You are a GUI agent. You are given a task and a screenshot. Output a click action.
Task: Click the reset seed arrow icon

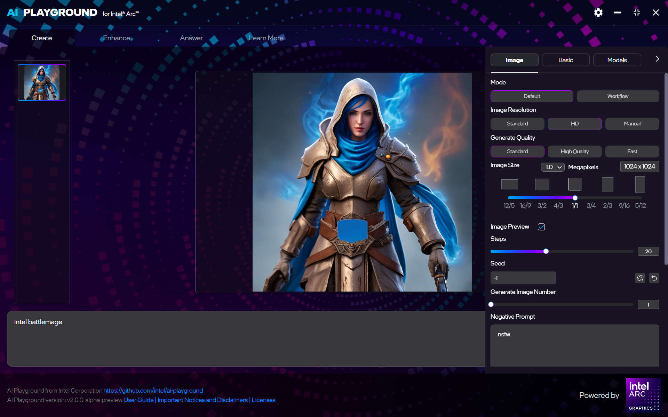click(x=654, y=278)
